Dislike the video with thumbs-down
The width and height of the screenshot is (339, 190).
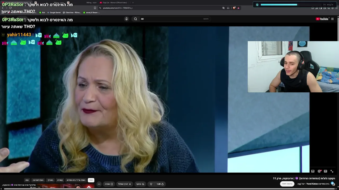(x=151, y=184)
